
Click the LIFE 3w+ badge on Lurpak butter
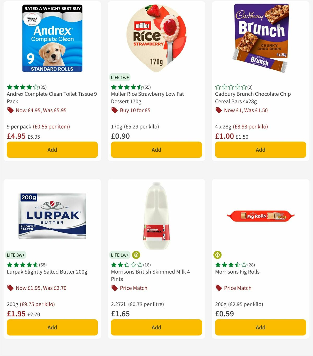[16, 255]
